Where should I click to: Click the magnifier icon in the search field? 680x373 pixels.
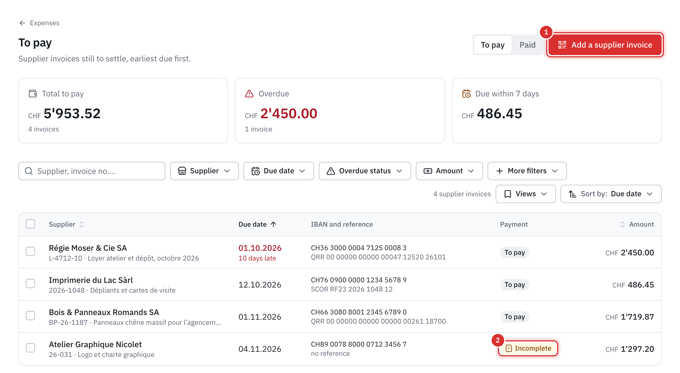(x=29, y=171)
